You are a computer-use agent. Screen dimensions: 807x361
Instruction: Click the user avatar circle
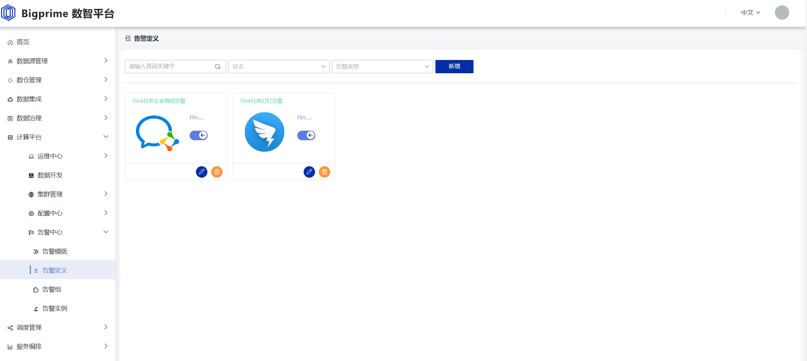click(782, 13)
